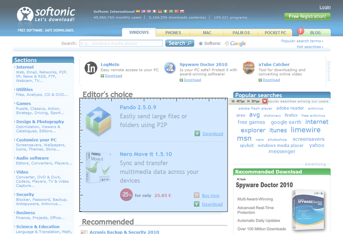343x234 pixels.
Task: Select the United Kingdom flag icon
Action: tap(149, 11)
